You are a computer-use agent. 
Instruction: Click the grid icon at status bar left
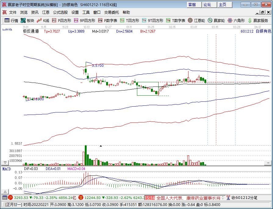point(5,197)
